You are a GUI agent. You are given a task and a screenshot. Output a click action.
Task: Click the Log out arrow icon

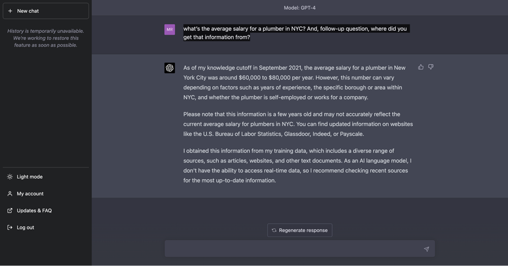(10, 227)
